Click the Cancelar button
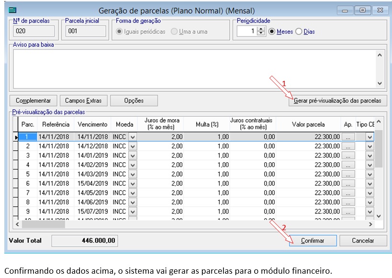 (x=363, y=241)
